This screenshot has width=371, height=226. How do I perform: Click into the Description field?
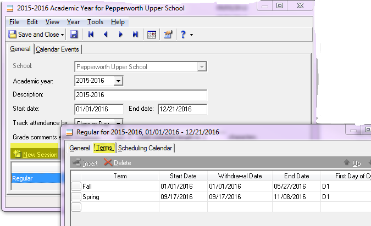pos(141,95)
